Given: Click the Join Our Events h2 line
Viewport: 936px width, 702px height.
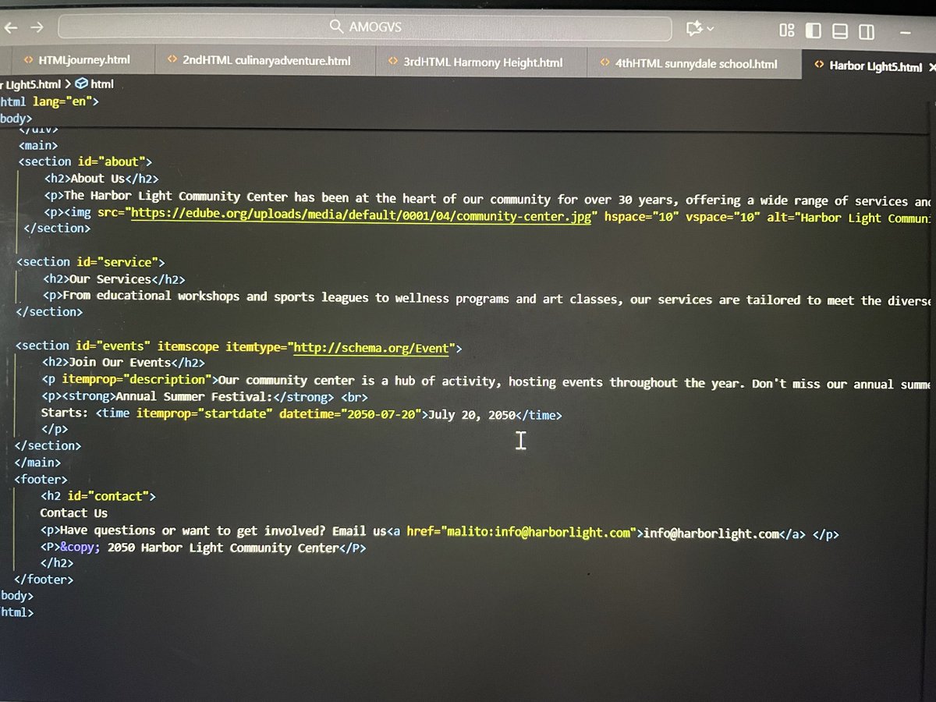Looking at the screenshot, I should 123,362.
